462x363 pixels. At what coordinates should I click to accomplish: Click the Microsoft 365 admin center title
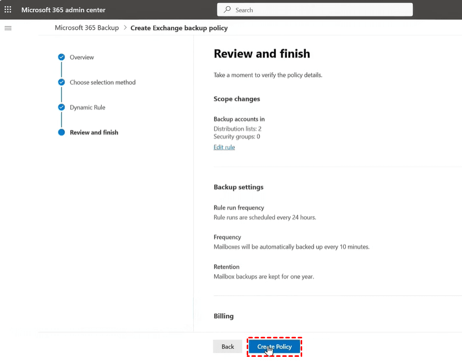point(63,10)
